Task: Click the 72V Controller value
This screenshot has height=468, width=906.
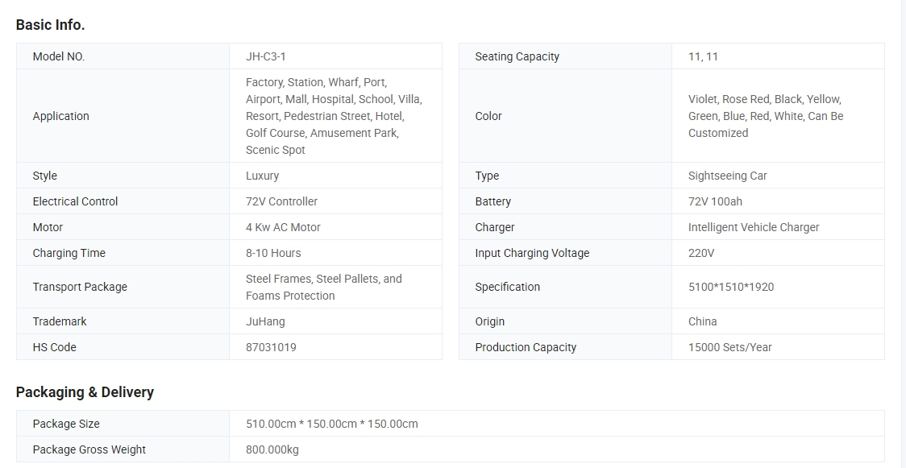Action: pos(281,201)
